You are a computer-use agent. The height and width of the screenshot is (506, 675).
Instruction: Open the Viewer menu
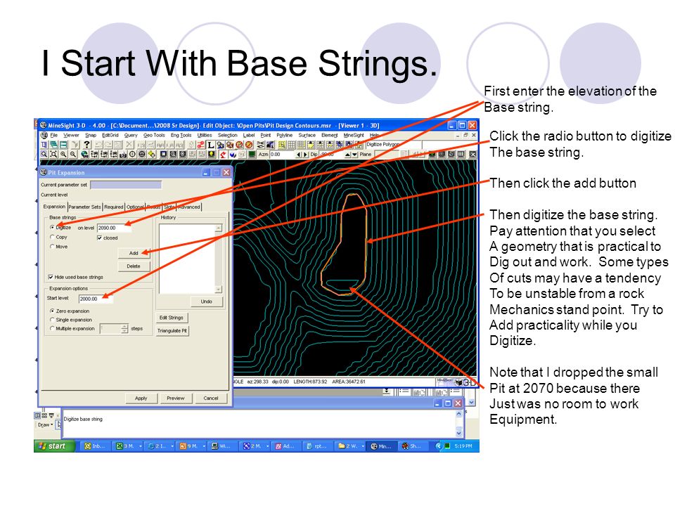tap(71, 135)
